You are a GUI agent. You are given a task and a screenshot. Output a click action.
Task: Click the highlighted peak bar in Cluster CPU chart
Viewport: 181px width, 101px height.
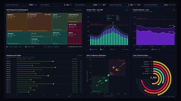click(x=113, y=34)
